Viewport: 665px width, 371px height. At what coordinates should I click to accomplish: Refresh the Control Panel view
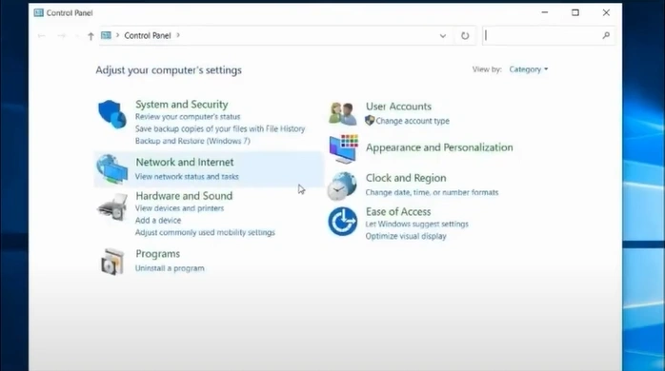[465, 36]
